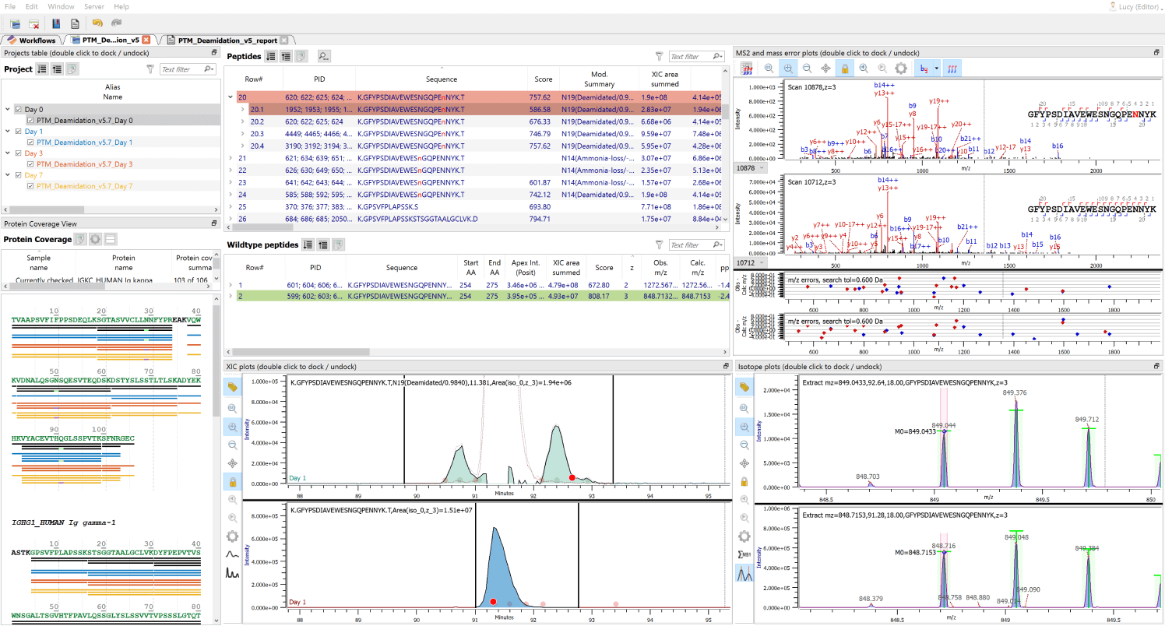Expand peptide row 21
Viewport: 1165px width, 626px height.
pyautogui.click(x=231, y=158)
